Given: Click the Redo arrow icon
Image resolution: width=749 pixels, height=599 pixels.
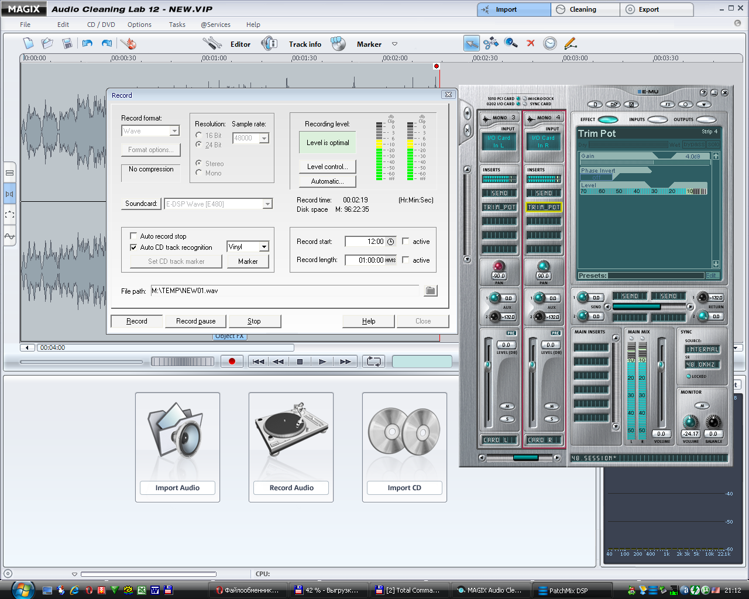Looking at the screenshot, I should coord(106,43).
